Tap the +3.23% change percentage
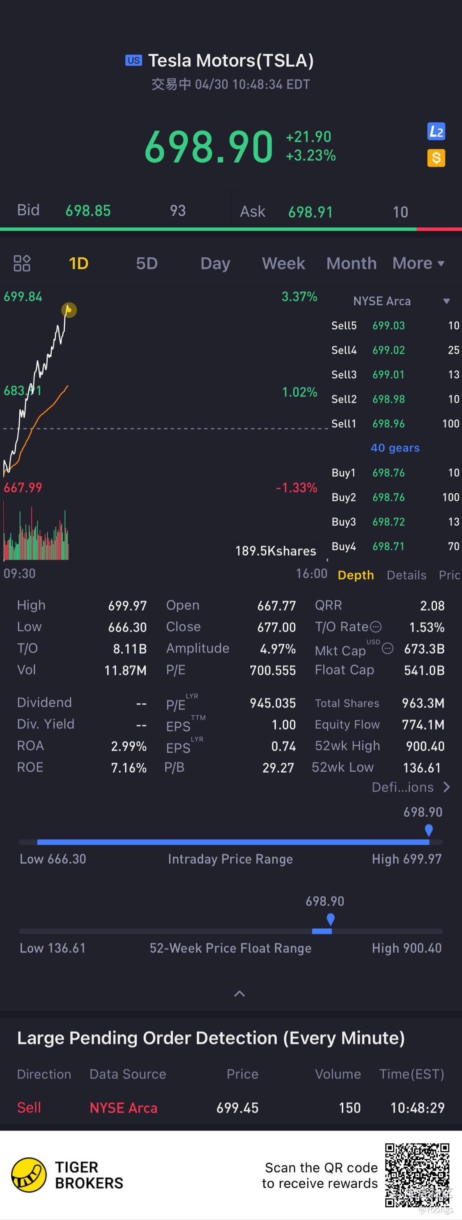462x1220 pixels. (311, 156)
